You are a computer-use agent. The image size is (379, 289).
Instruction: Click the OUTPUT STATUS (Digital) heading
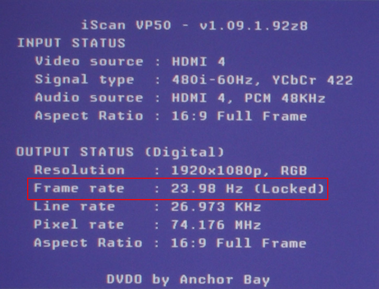pos(120,152)
